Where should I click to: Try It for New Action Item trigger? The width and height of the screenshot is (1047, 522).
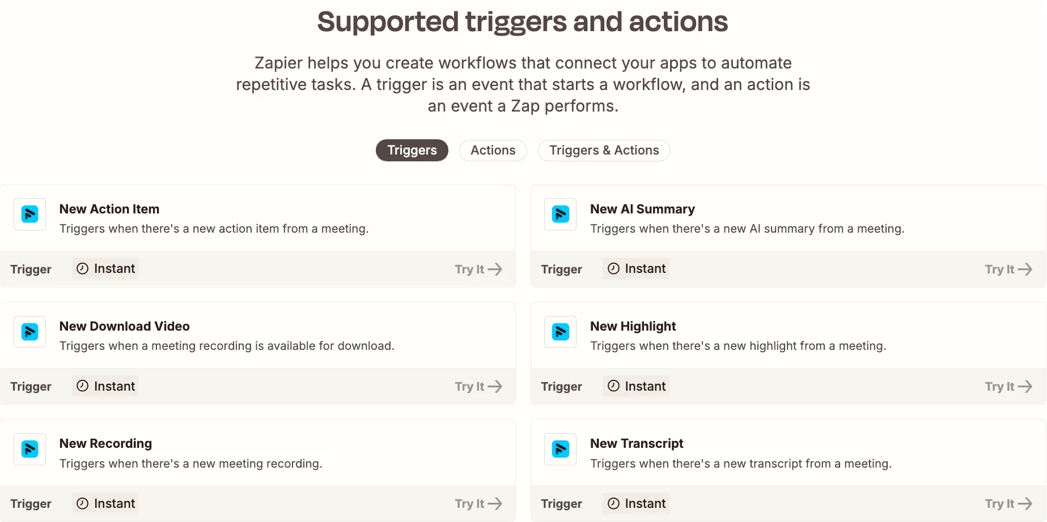(478, 269)
